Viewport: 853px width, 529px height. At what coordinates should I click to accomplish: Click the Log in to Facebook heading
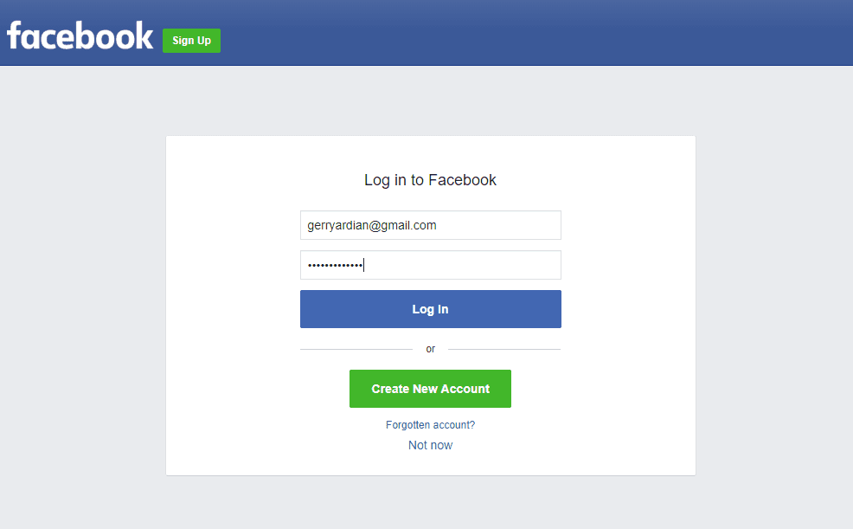point(430,180)
